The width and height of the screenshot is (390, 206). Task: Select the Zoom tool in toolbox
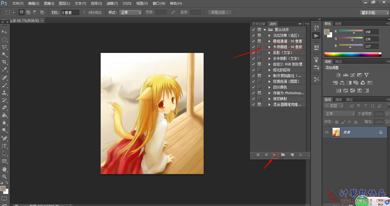tap(4, 177)
